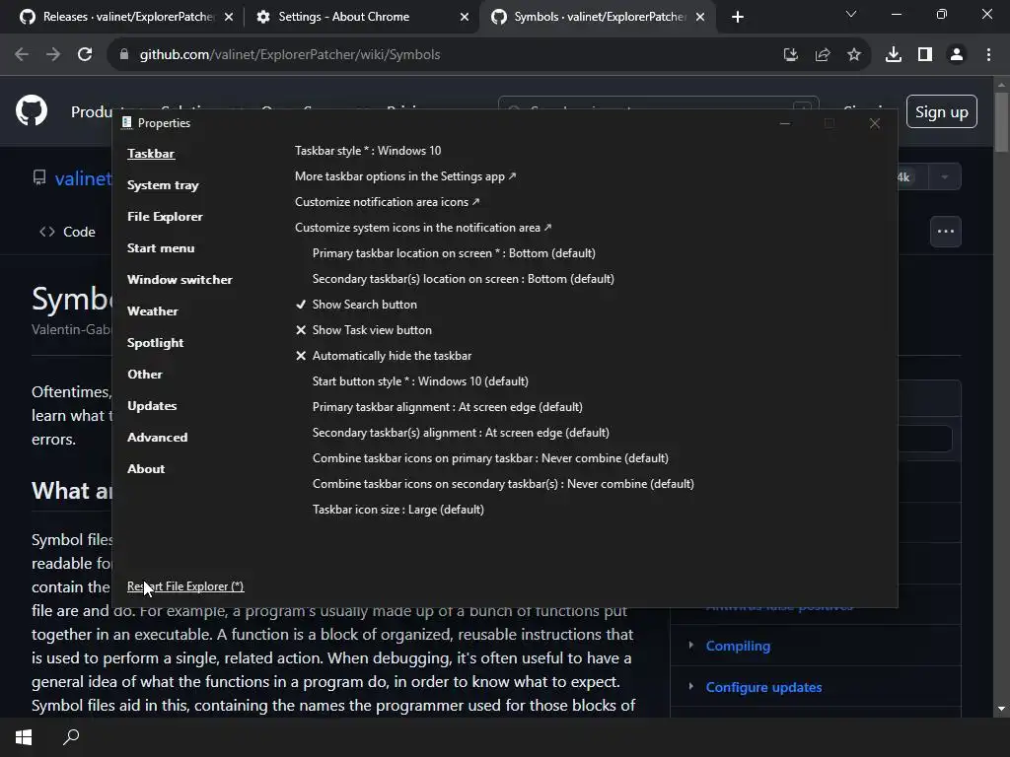The width and height of the screenshot is (1010, 757).
Task: Close the Symbols ExplorerPatcher tab
Action: pyautogui.click(x=700, y=17)
